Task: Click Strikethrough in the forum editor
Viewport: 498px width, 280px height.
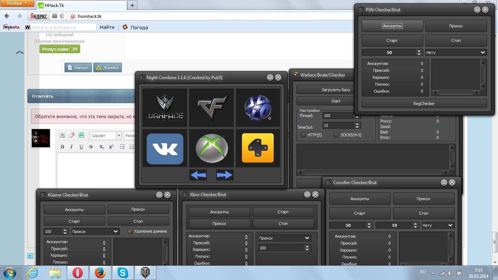Action: tap(91, 147)
